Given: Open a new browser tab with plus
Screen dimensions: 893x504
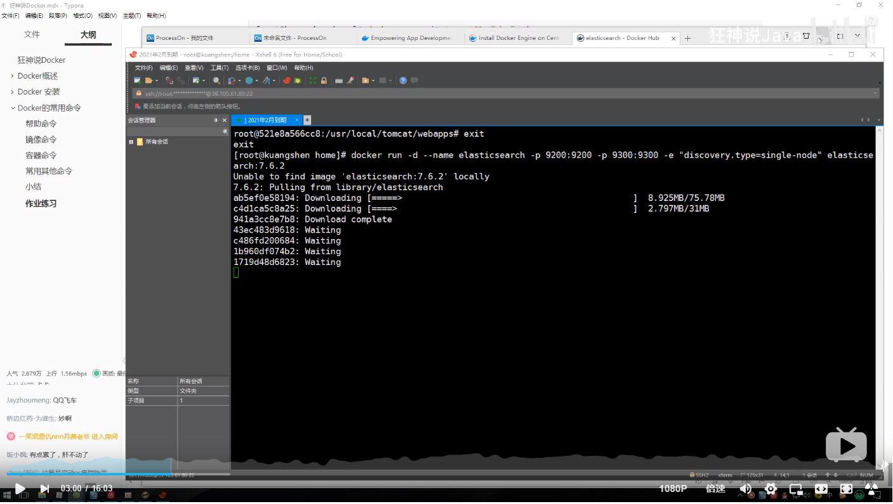Looking at the screenshot, I should [x=687, y=38].
